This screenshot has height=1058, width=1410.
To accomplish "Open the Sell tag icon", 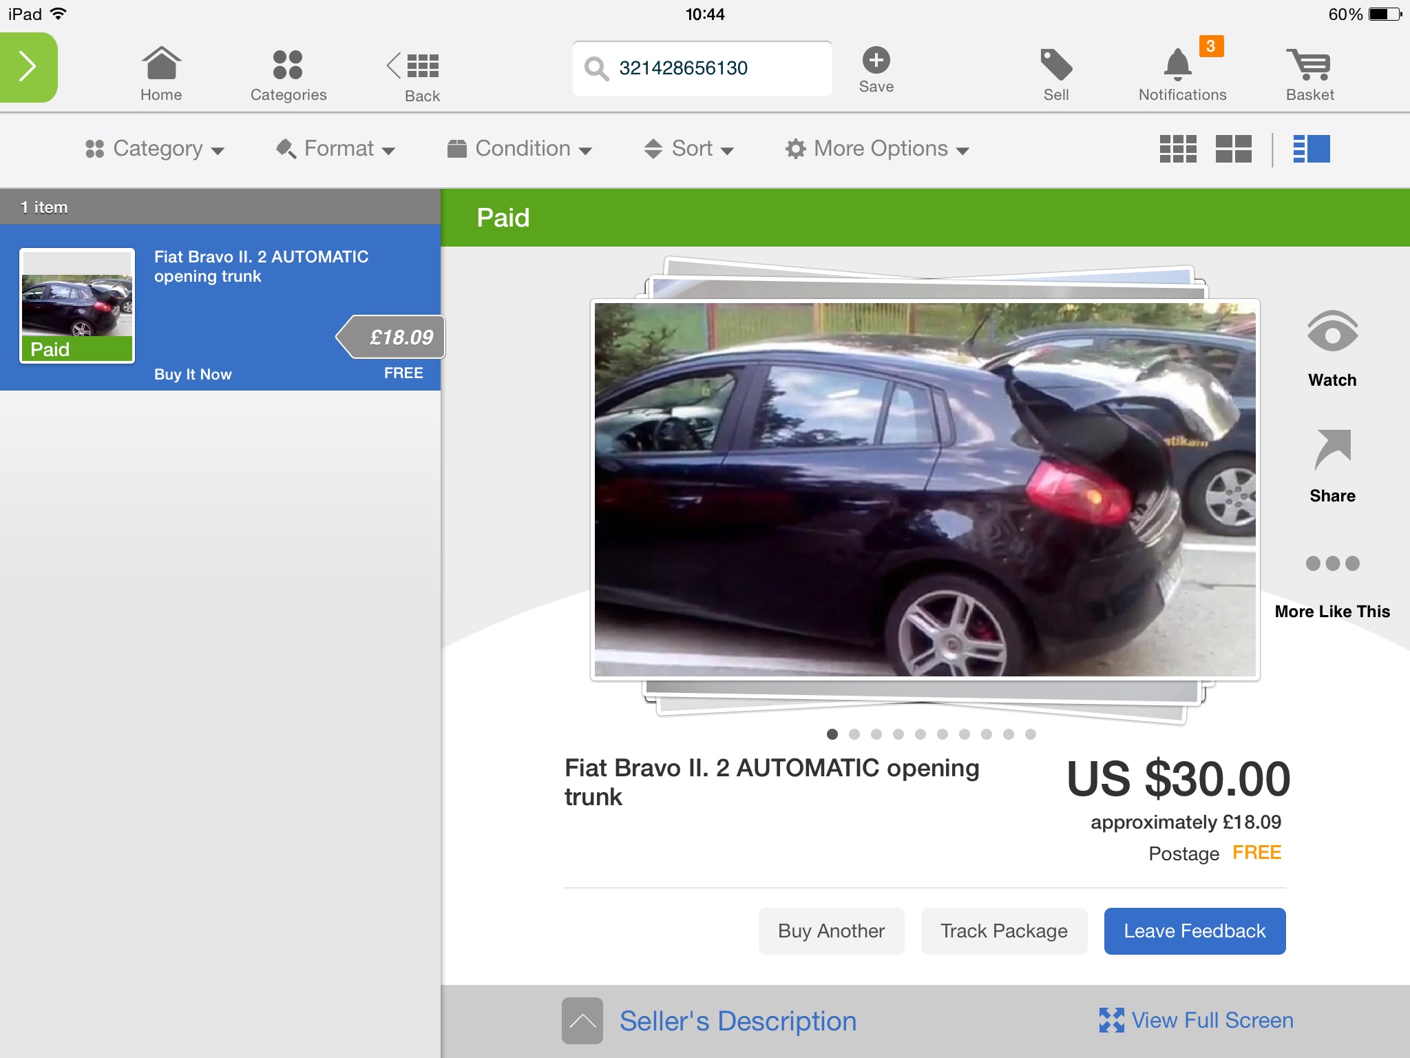I will [x=1056, y=75].
